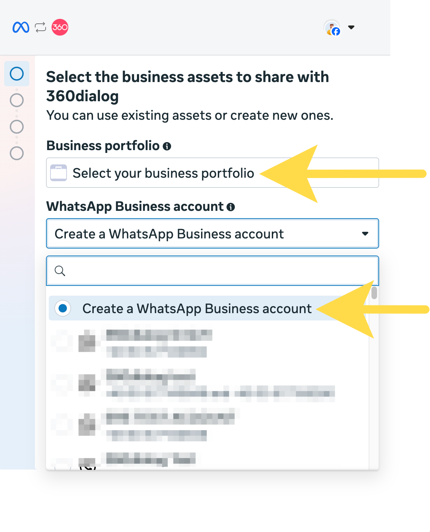
Task: Choose the first blurred account in list
Action: click(159, 343)
